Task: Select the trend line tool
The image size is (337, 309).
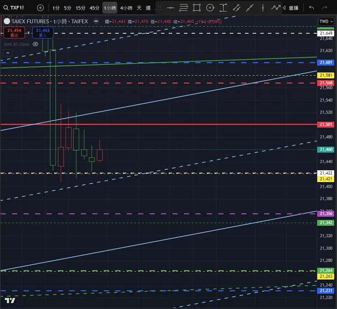Action: 250,8
